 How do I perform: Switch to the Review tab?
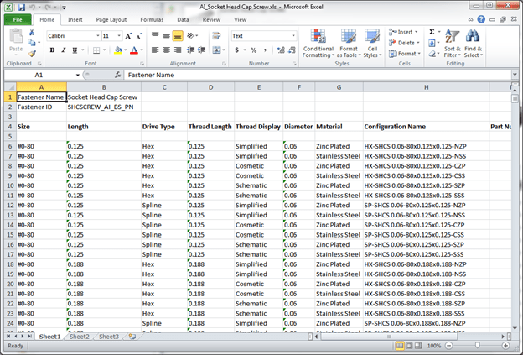click(211, 19)
